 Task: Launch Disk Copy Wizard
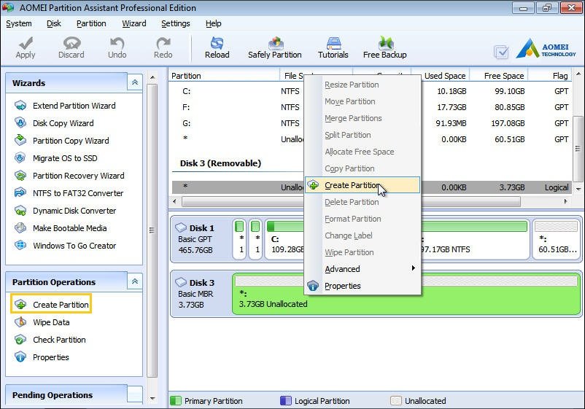(63, 123)
